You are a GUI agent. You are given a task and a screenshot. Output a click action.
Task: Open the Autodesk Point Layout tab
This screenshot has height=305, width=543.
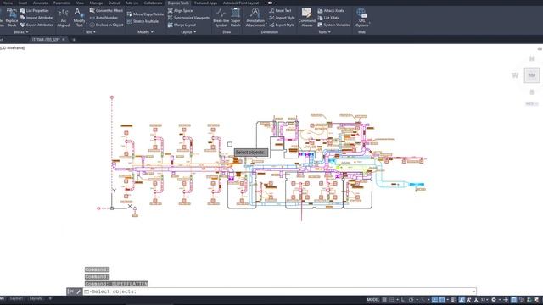click(241, 3)
